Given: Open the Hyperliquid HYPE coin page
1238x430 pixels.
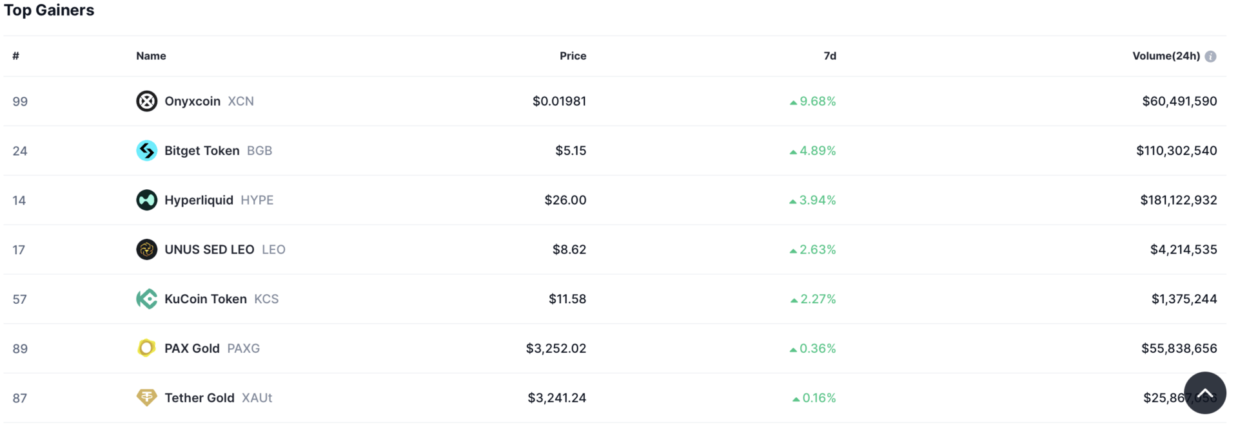Looking at the screenshot, I should [x=199, y=200].
